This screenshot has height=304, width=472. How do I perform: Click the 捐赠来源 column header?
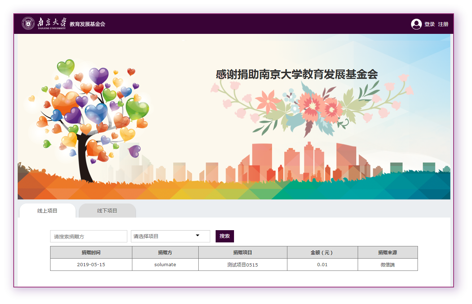387,252
